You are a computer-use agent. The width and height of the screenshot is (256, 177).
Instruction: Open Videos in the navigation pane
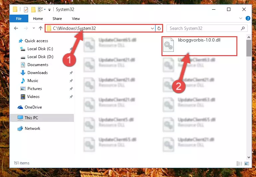pyautogui.click(x=33, y=97)
